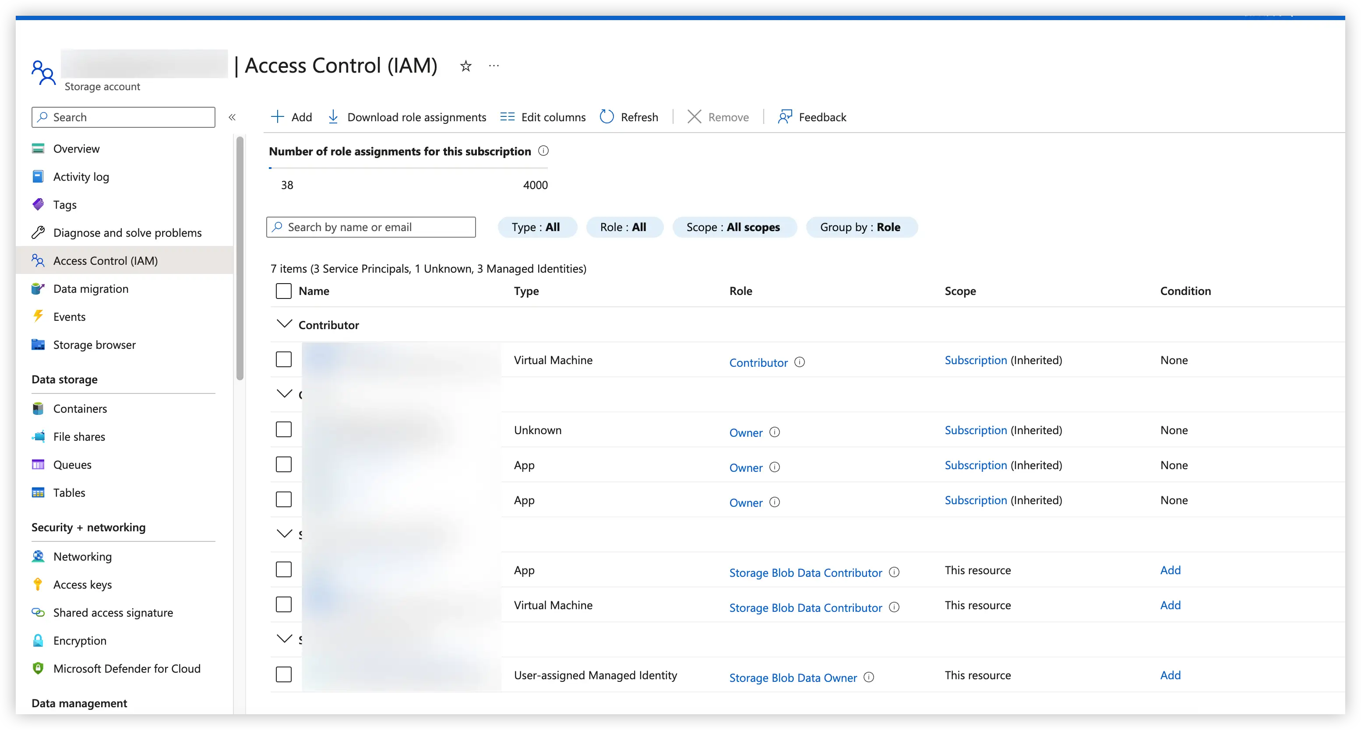Focus the Search by name or email field
This screenshot has width=1361, height=730.
coord(371,227)
